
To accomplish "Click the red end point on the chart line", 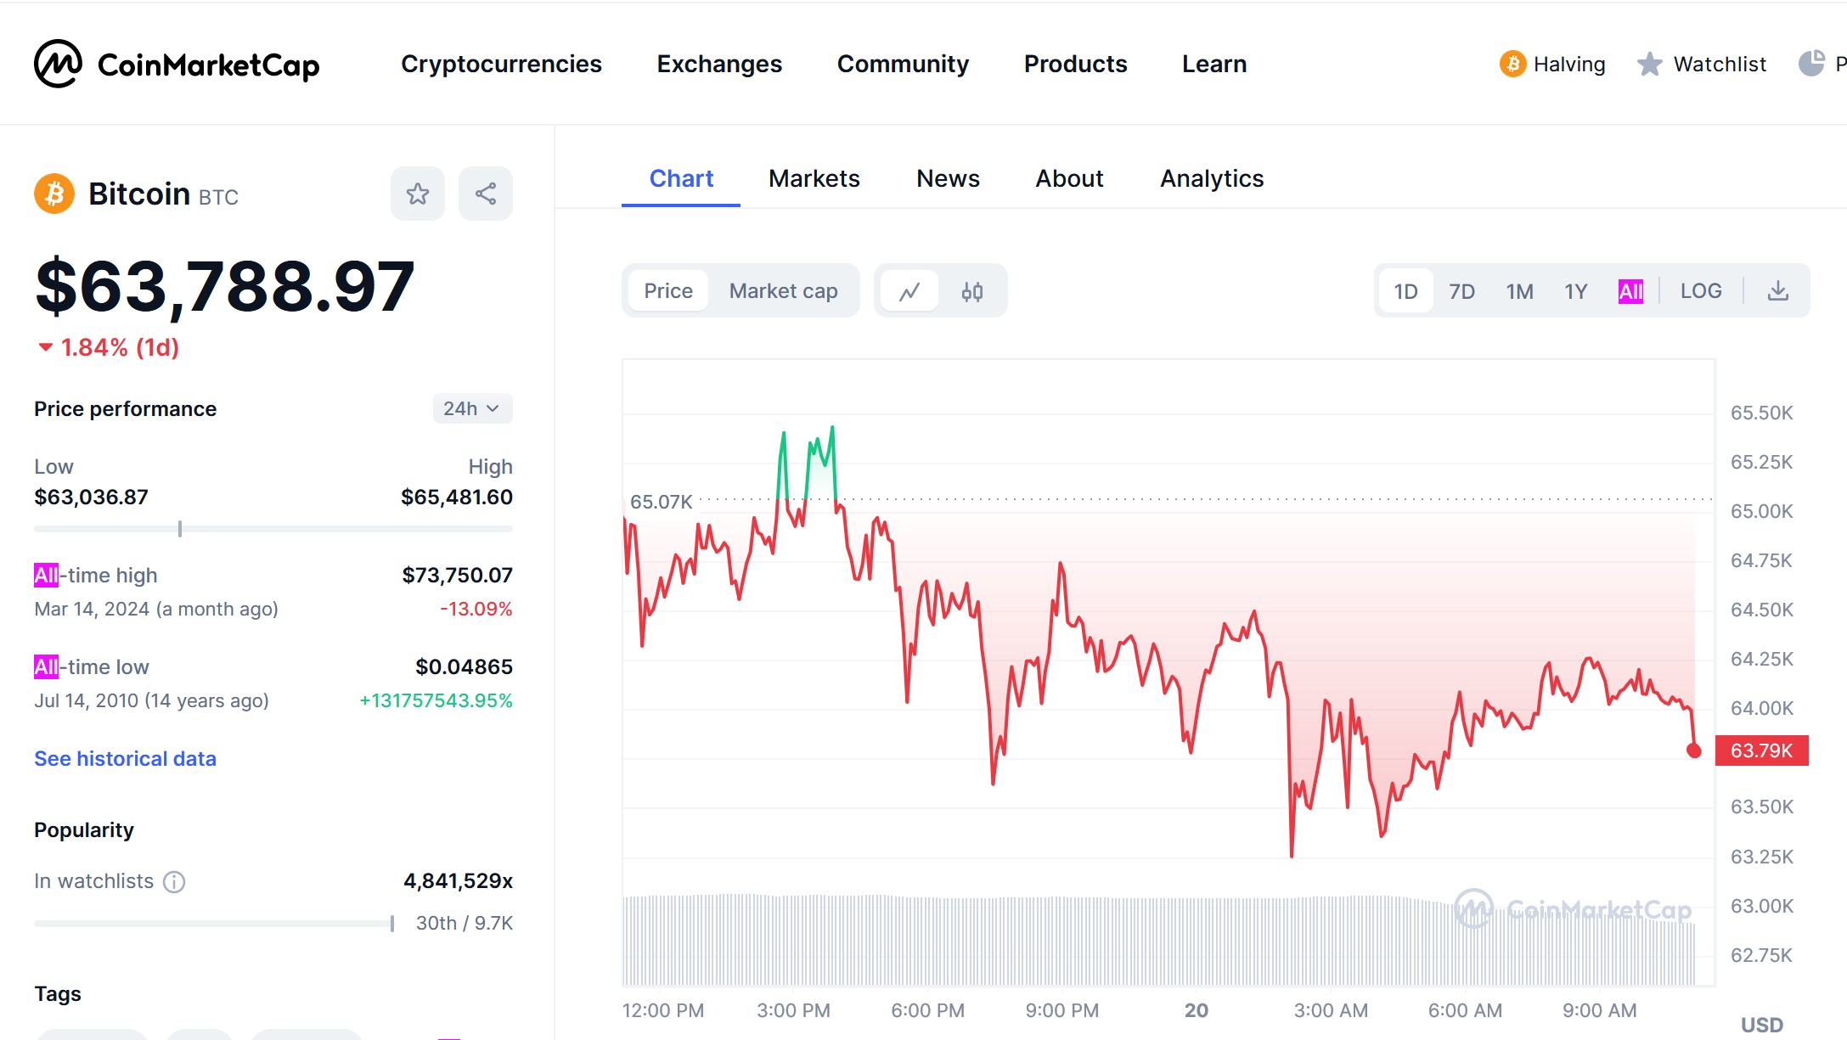I will tap(1693, 750).
